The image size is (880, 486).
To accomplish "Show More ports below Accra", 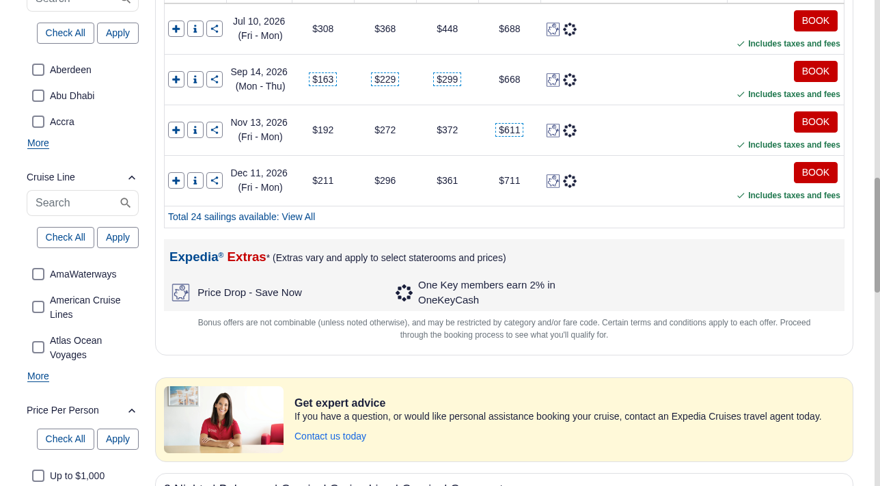I will (38, 143).
